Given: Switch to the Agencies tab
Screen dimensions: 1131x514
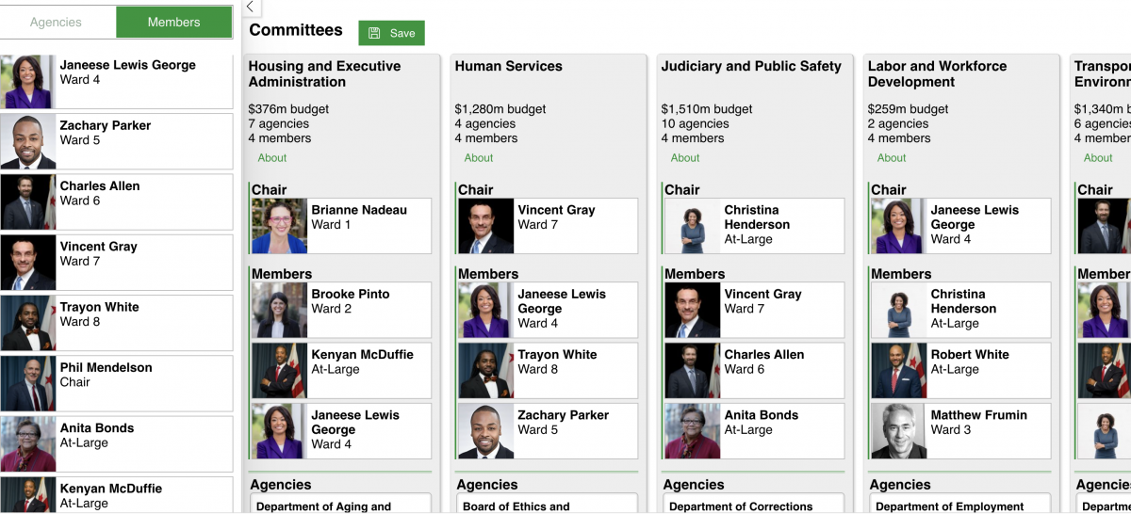Looking at the screenshot, I should click(x=56, y=22).
